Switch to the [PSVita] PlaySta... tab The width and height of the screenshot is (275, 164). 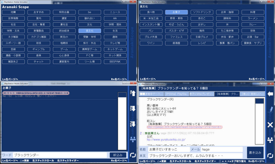click(x=177, y=94)
